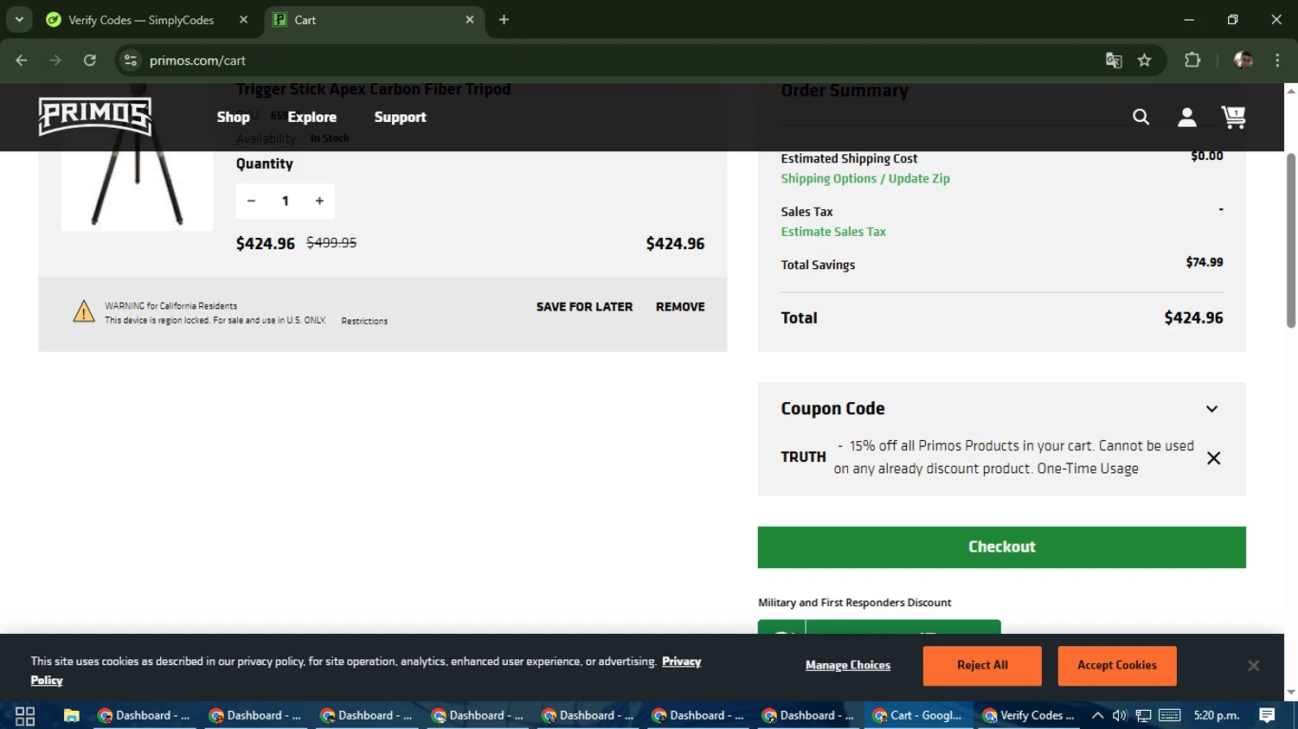Open the Support menu
1298x729 pixels.
pos(400,117)
